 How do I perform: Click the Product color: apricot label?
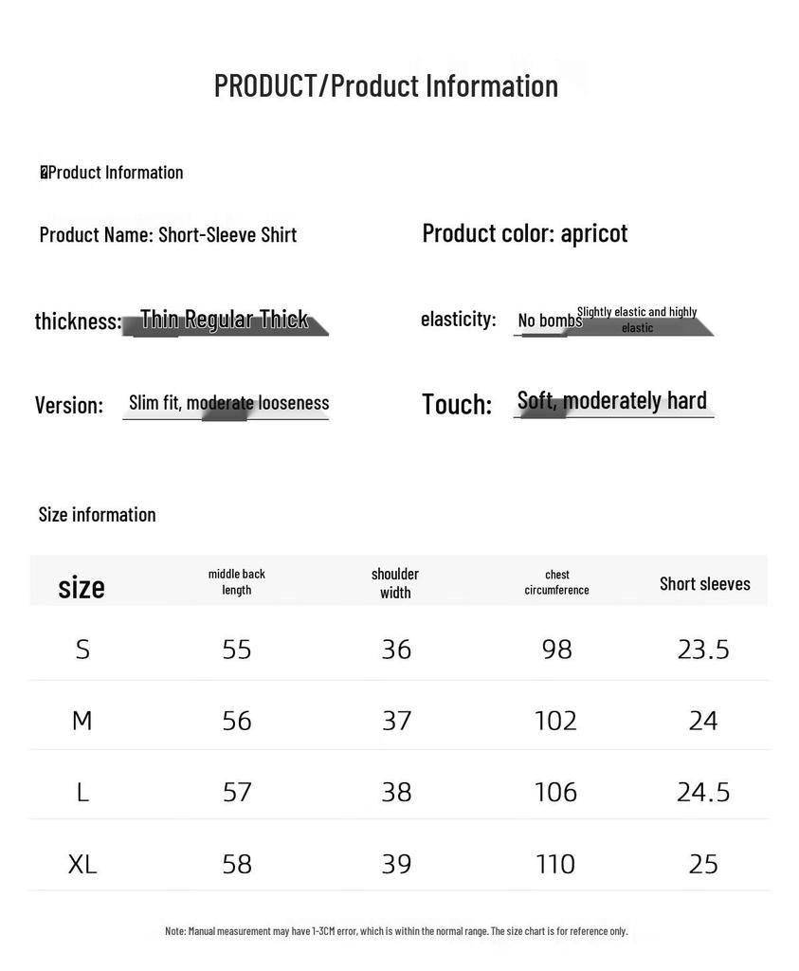525,233
